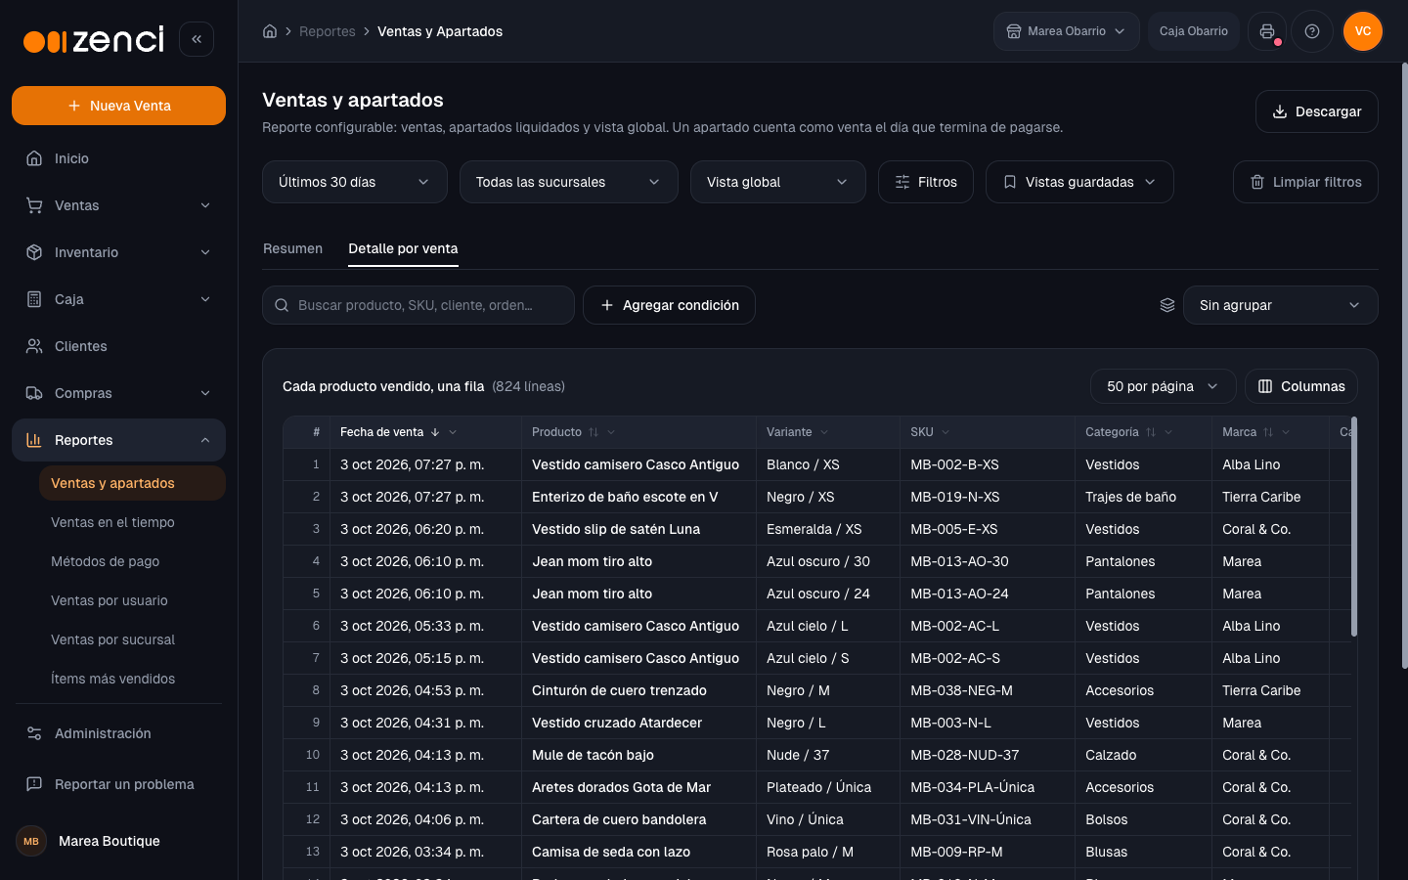Open Ítems más vendidos report
Image resolution: width=1408 pixels, height=880 pixels.
pyautogui.click(x=132, y=679)
